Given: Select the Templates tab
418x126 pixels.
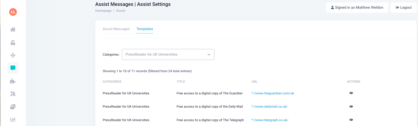Looking at the screenshot, I should point(145,29).
